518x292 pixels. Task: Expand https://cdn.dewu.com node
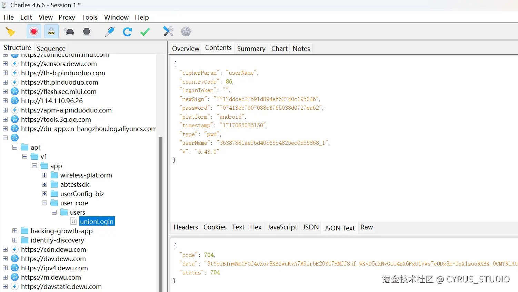tap(5, 249)
